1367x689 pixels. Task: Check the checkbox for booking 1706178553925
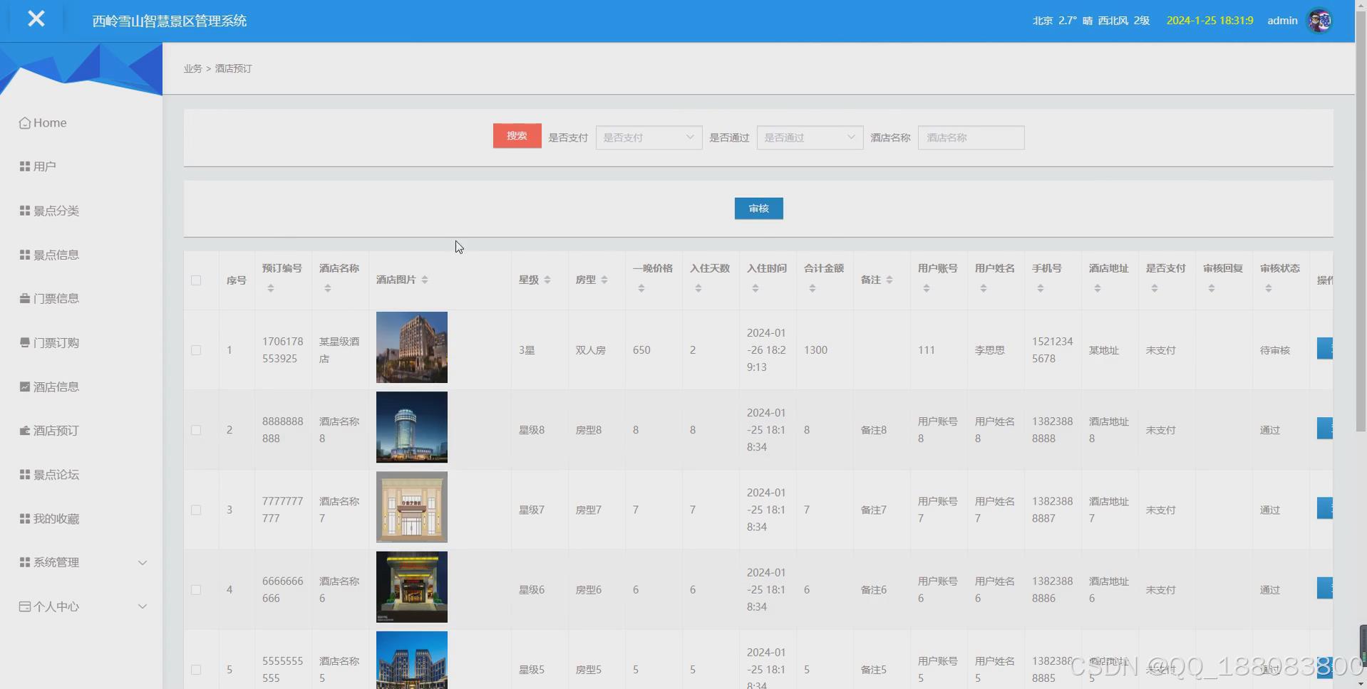tap(196, 349)
